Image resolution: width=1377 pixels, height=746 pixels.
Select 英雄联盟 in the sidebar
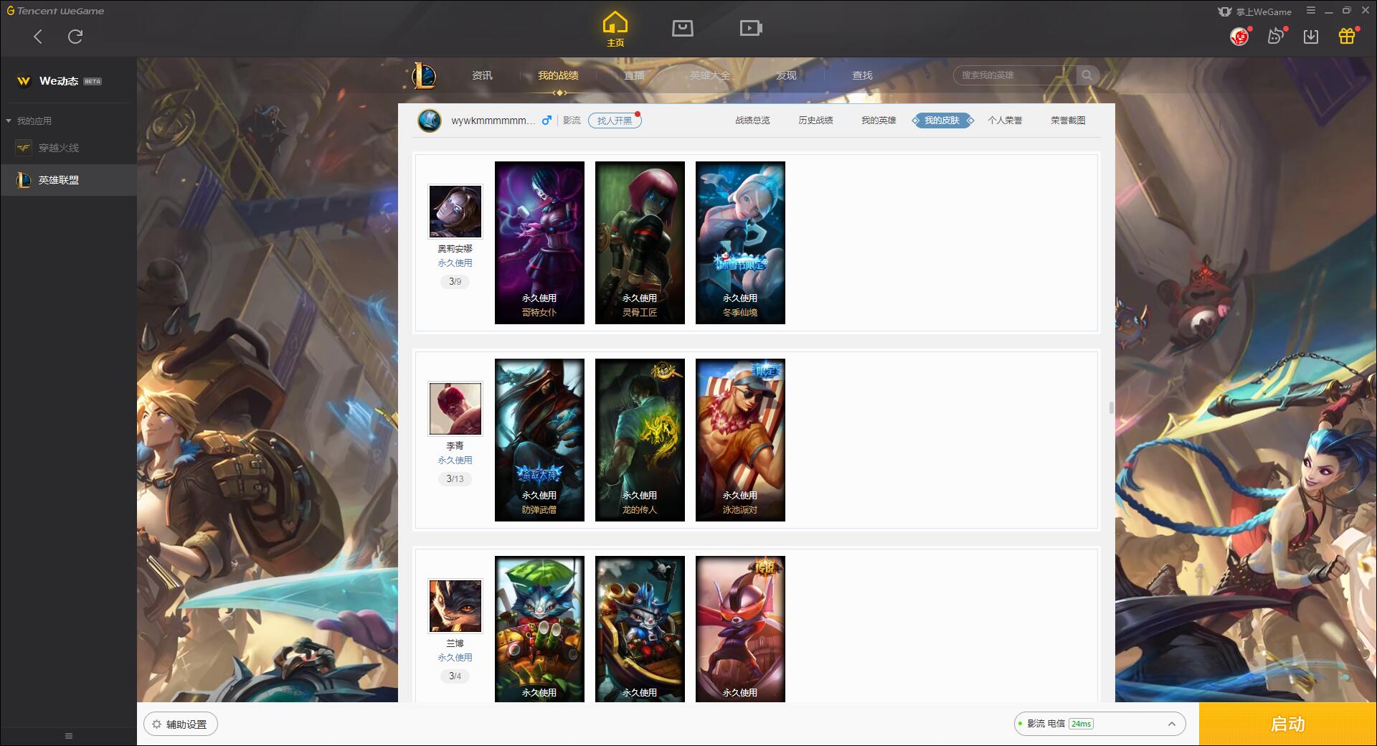pyautogui.click(x=68, y=180)
